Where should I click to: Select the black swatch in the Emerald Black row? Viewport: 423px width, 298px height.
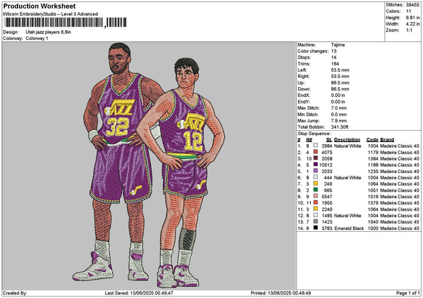[x=316, y=228]
